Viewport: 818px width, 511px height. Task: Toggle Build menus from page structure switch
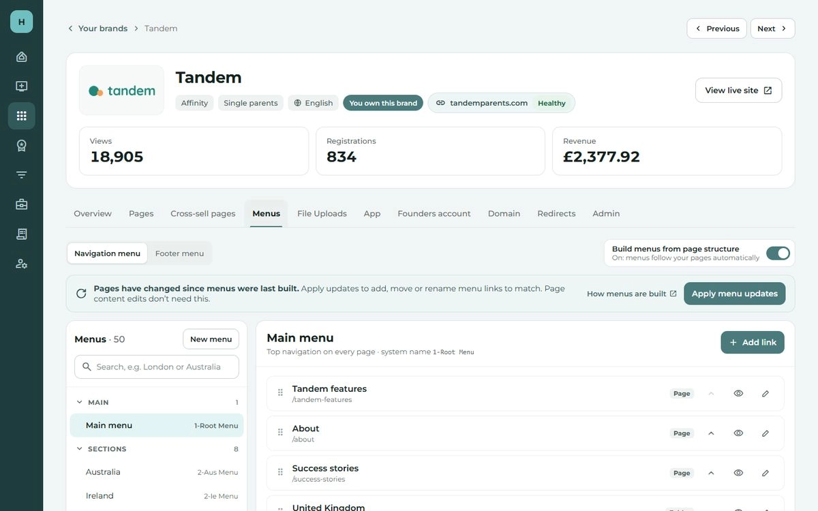(778, 253)
